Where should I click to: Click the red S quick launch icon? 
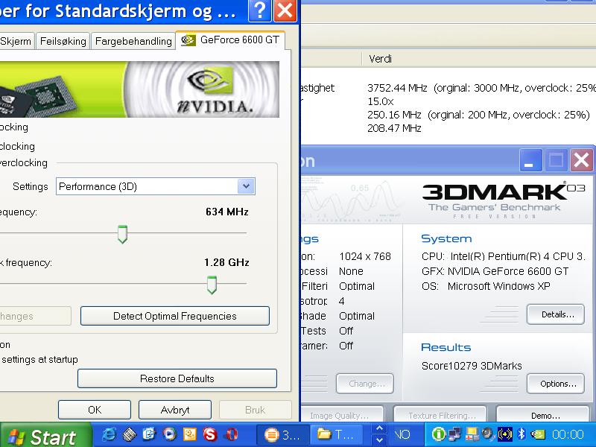pyautogui.click(x=210, y=434)
